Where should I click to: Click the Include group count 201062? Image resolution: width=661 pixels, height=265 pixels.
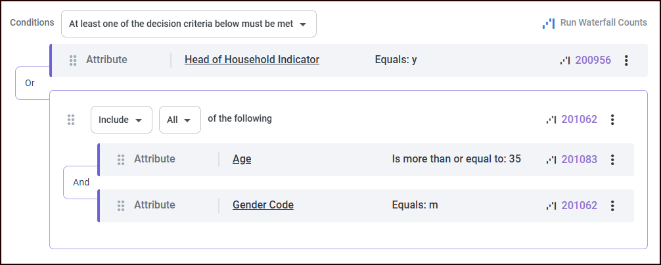click(579, 120)
